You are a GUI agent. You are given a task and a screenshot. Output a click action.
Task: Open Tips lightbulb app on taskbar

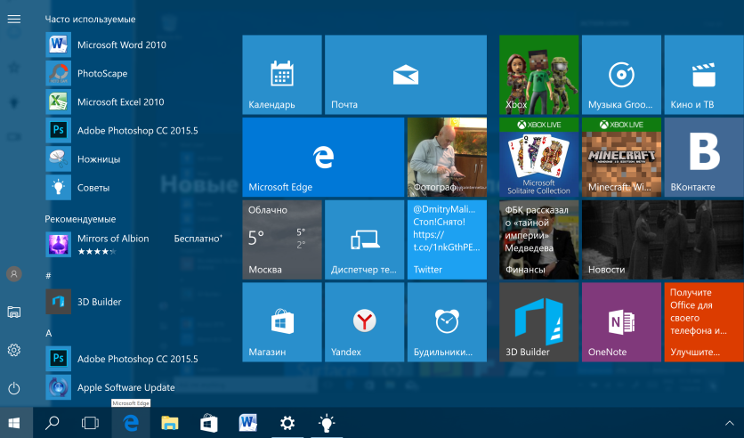tap(327, 422)
